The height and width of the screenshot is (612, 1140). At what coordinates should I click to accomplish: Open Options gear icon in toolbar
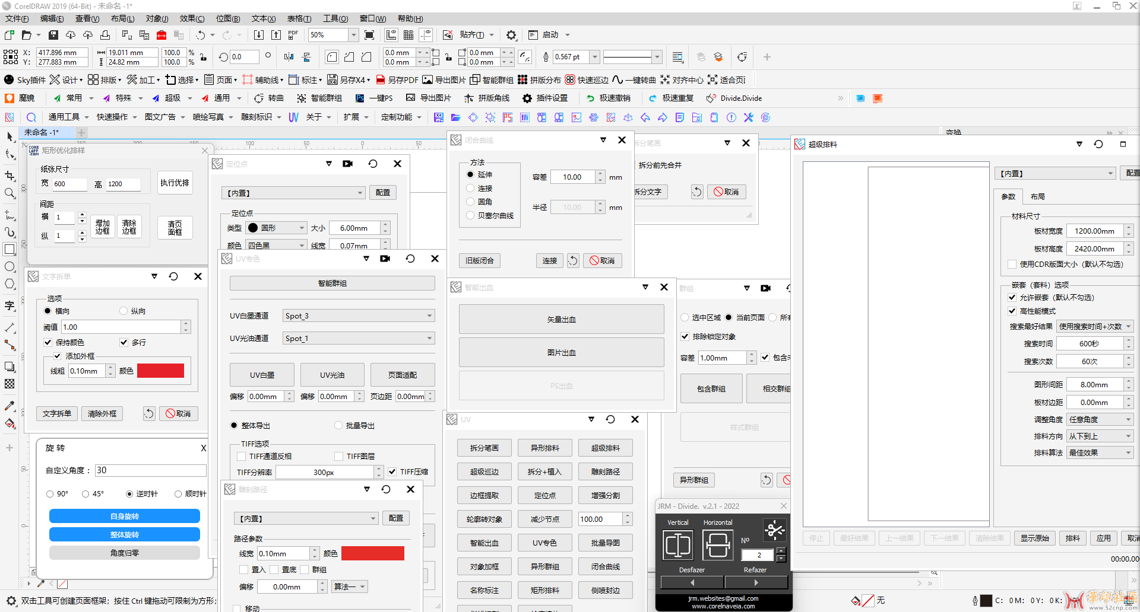pos(511,35)
